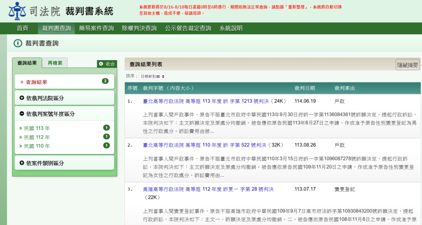Image resolution: width=422 pixels, height=225 pixels.
Task: Click the 裁判案由 column header
Action: pyautogui.click(x=345, y=88)
